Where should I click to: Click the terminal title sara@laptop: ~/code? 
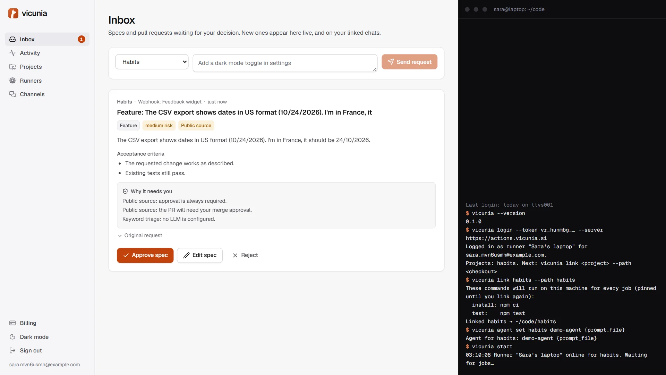(519, 9)
